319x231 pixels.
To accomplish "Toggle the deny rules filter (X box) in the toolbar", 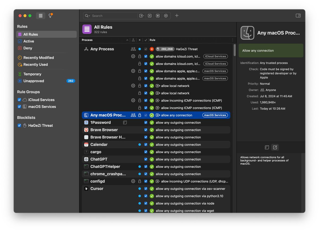I will coord(150,16).
